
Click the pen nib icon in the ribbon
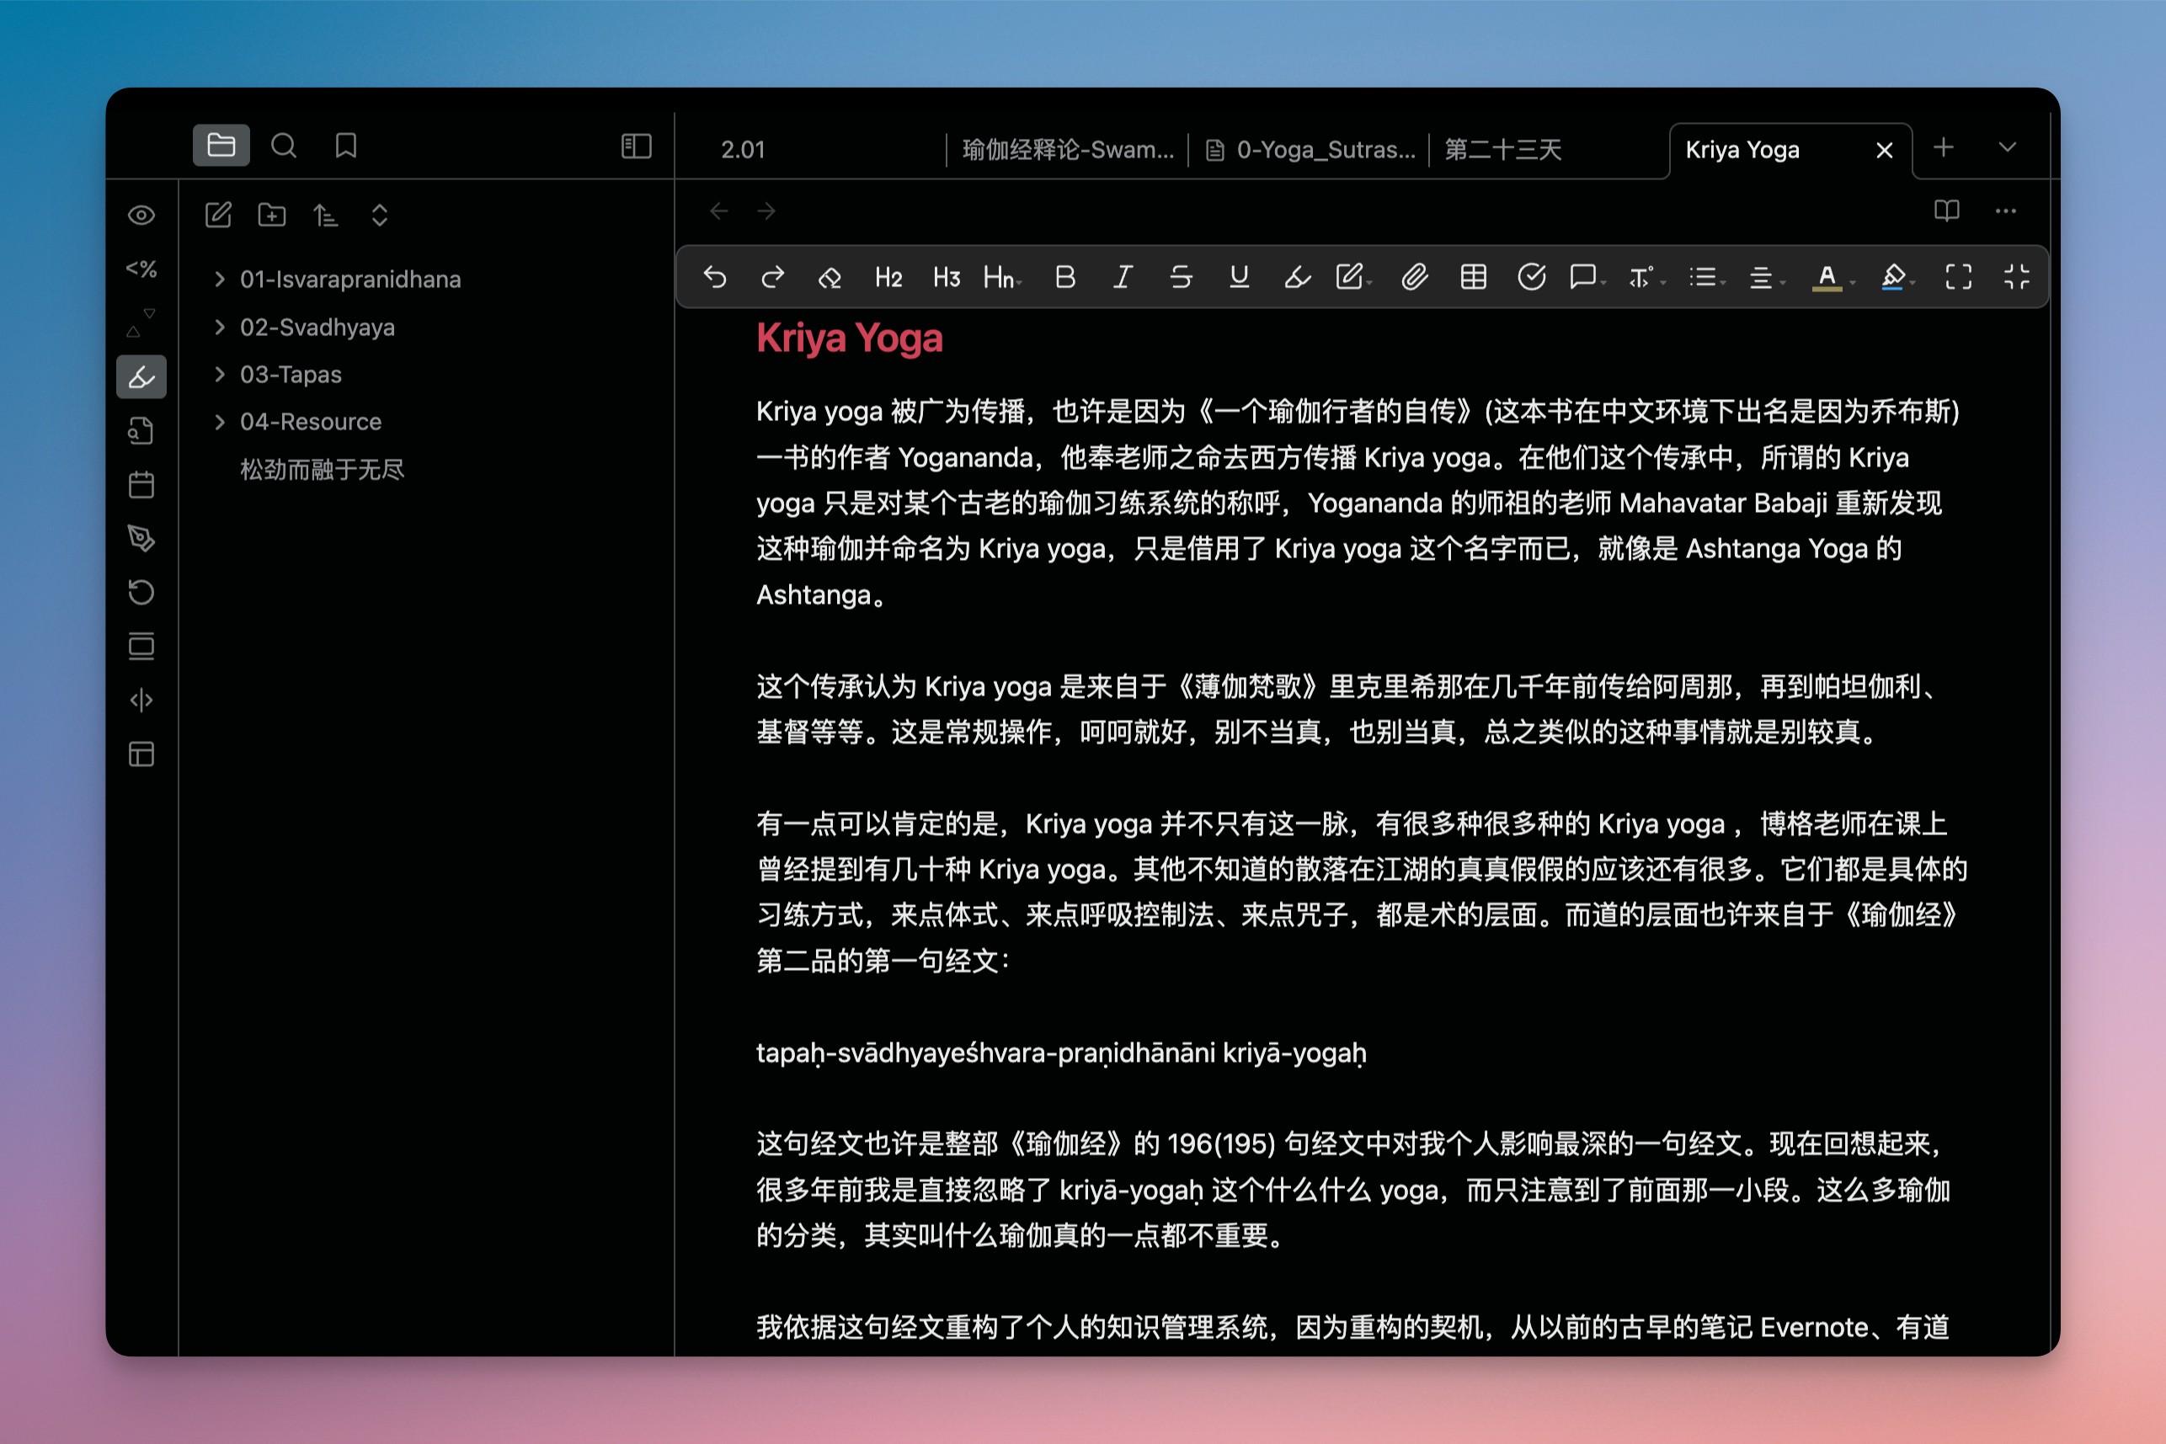[x=141, y=539]
